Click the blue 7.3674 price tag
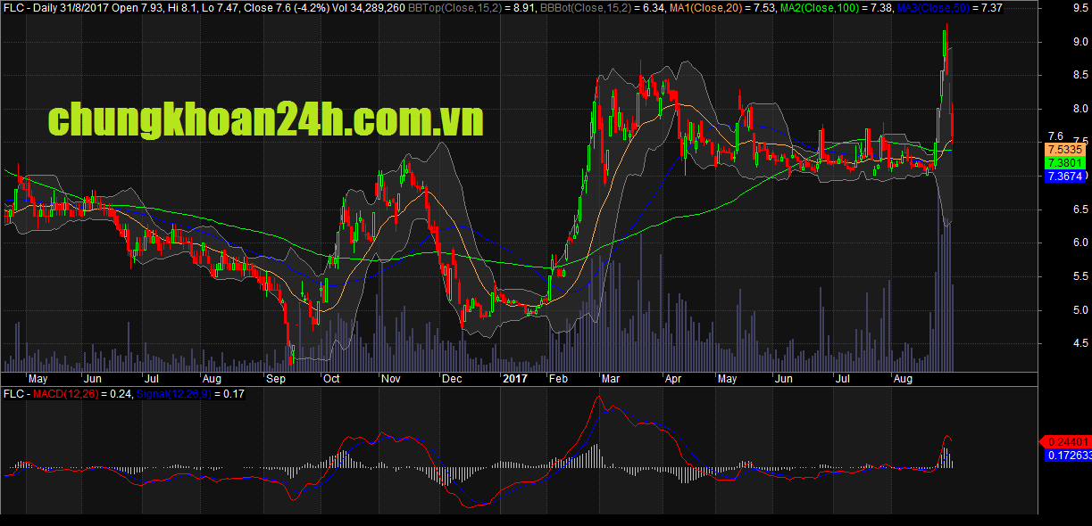This screenshot has height=526, width=1092. 1065,177
